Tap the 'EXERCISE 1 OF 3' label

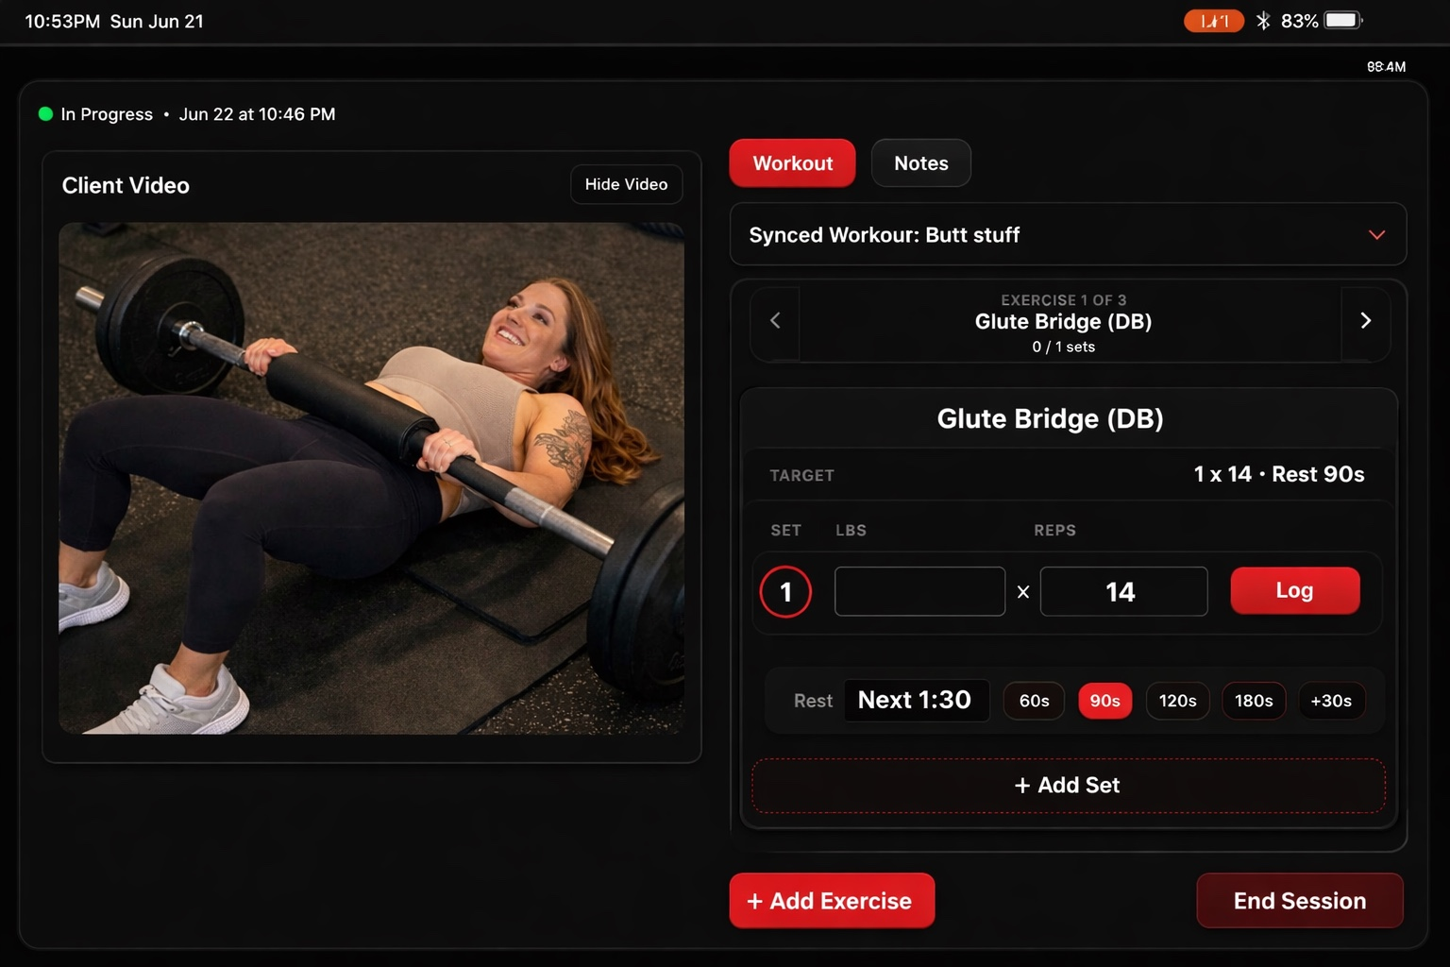pos(1064,300)
